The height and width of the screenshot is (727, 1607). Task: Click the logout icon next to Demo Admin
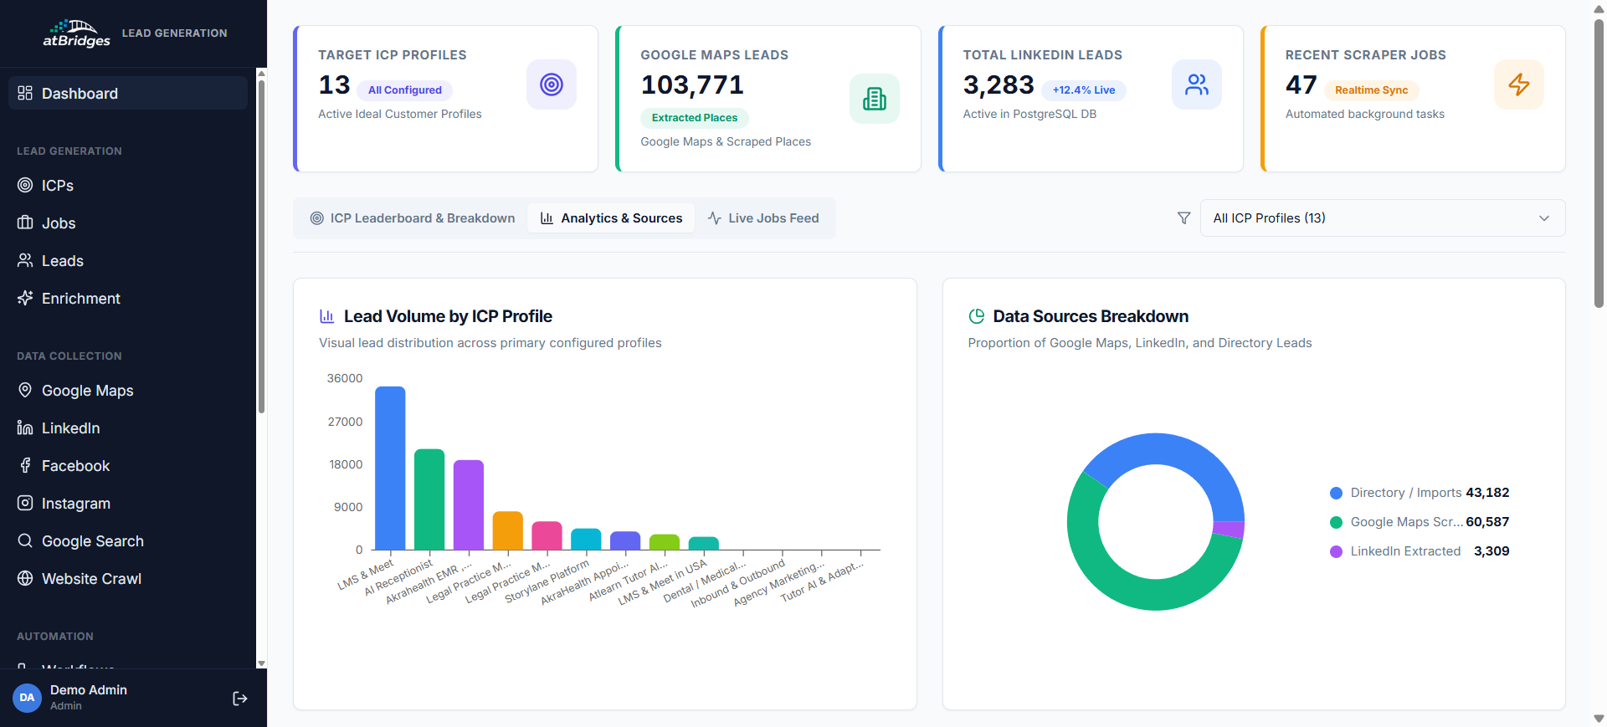point(240,699)
